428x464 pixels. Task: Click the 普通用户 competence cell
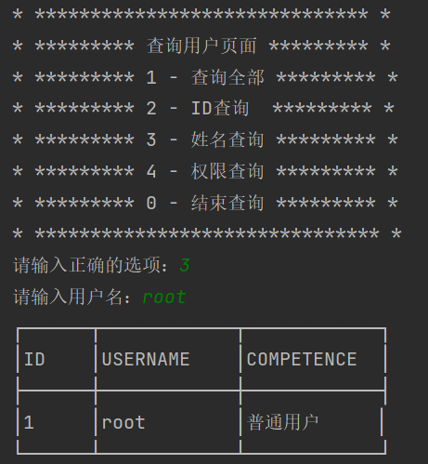click(x=283, y=422)
